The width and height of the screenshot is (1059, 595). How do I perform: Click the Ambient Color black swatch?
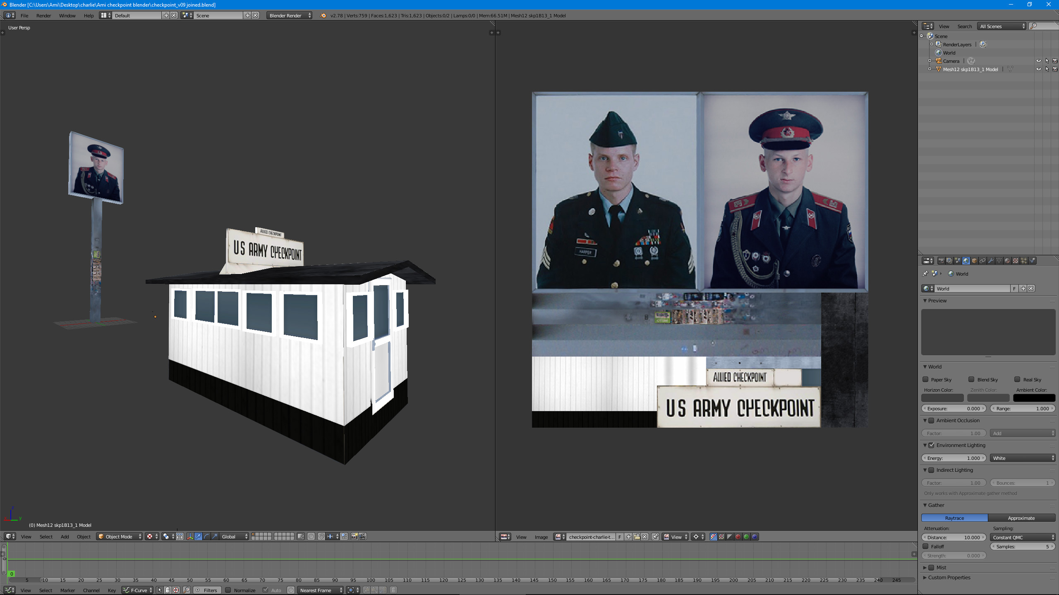click(x=1034, y=398)
